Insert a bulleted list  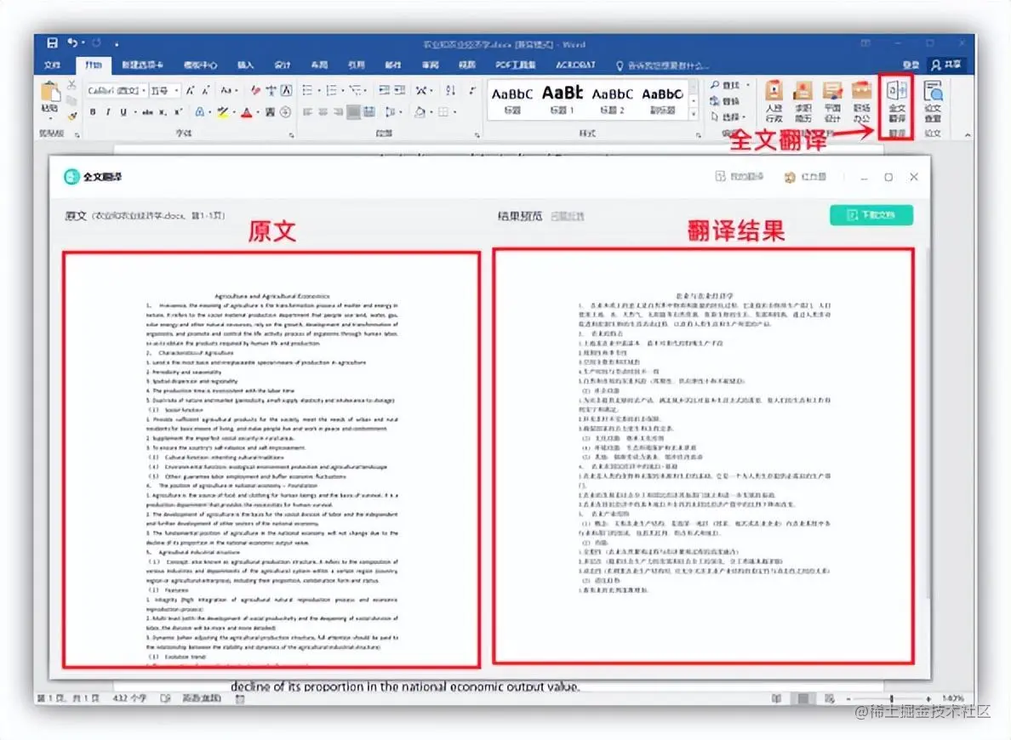coord(307,90)
